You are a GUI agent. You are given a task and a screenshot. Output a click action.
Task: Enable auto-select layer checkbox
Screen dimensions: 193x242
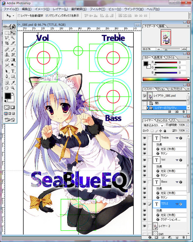19,16
